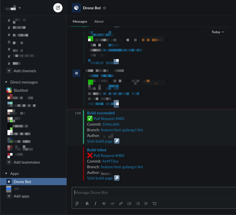This screenshot has width=236, height=215.
Task: Open the shortcuts lightning bolt menu
Action: click(x=77, y=203)
